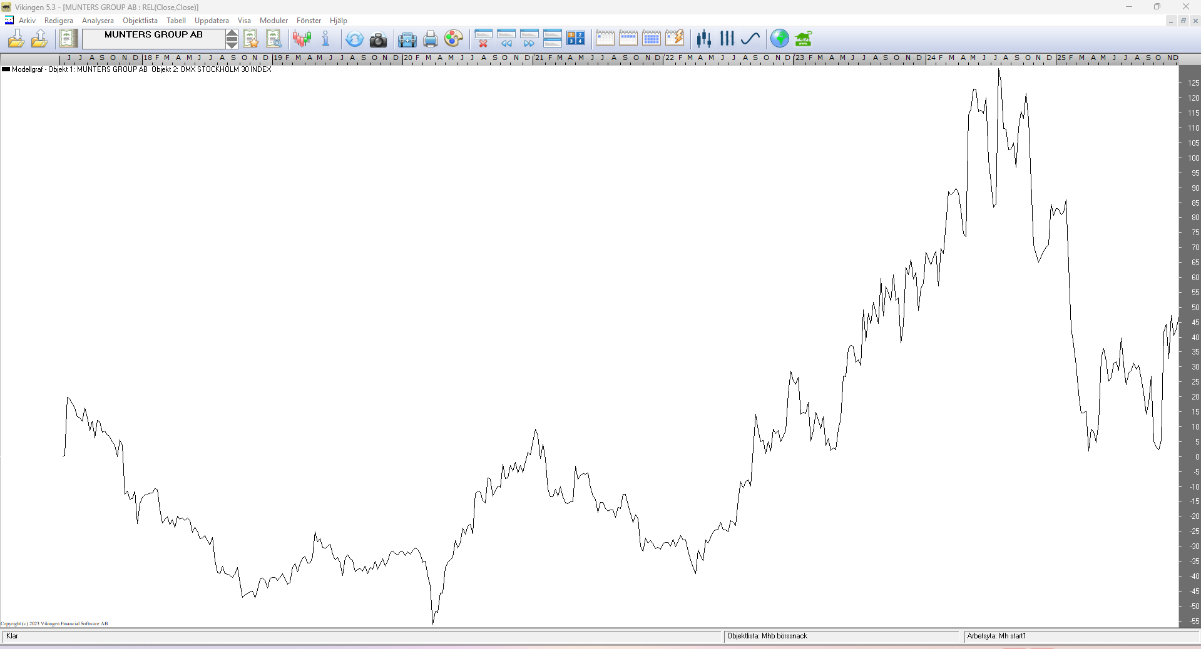Switch to the line chart icon
Viewport: 1201px width, 649px height.
pos(750,39)
